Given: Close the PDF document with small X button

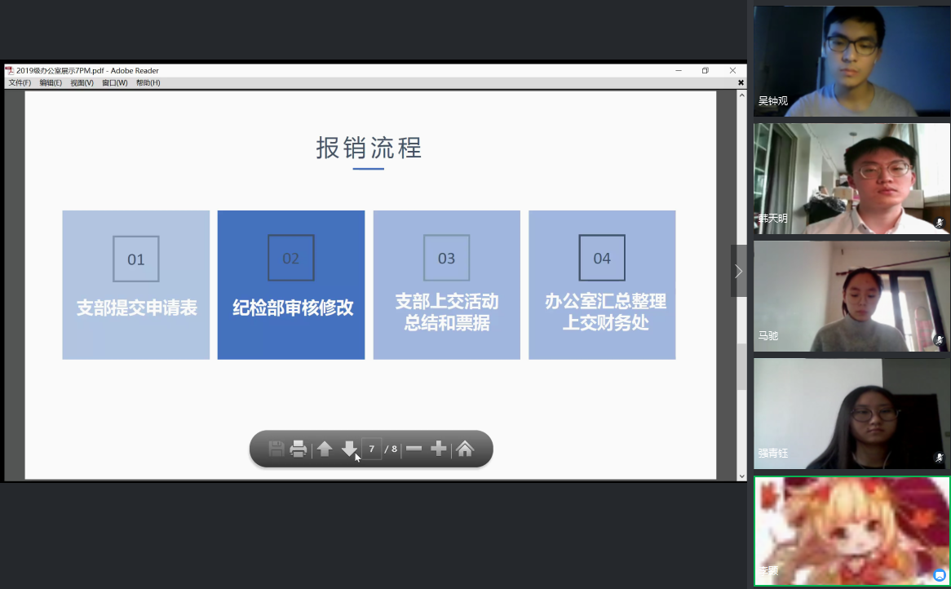Looking at the screenshot, I should [x=741, y=83].
